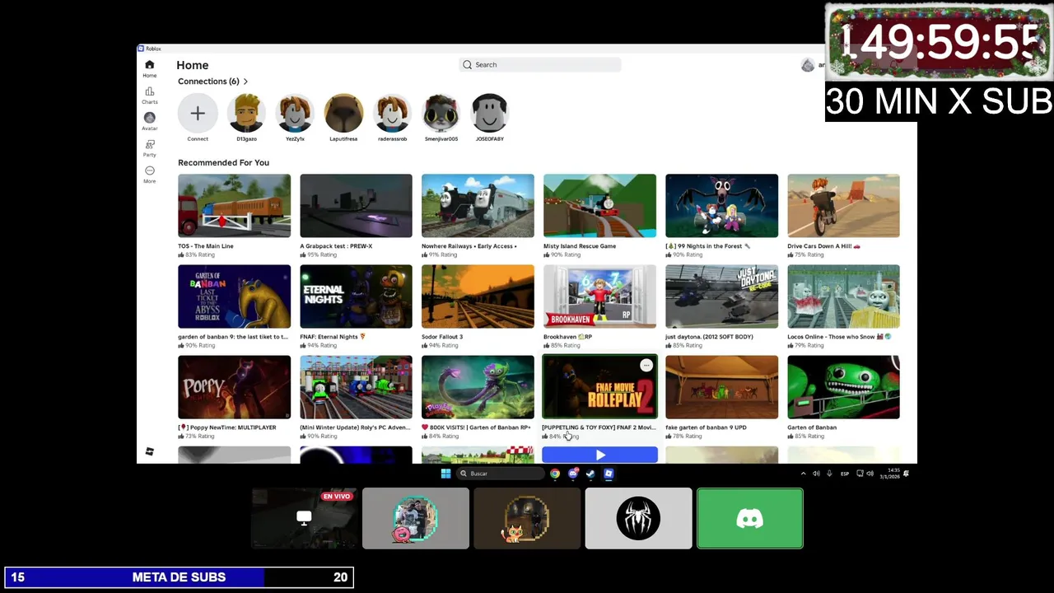
Task: Click the Windows Buscar search box
Action: tap(501, 474)
